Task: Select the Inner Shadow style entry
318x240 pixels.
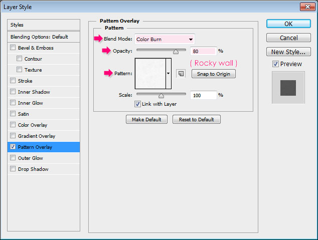Action: [x=44, y=92]
